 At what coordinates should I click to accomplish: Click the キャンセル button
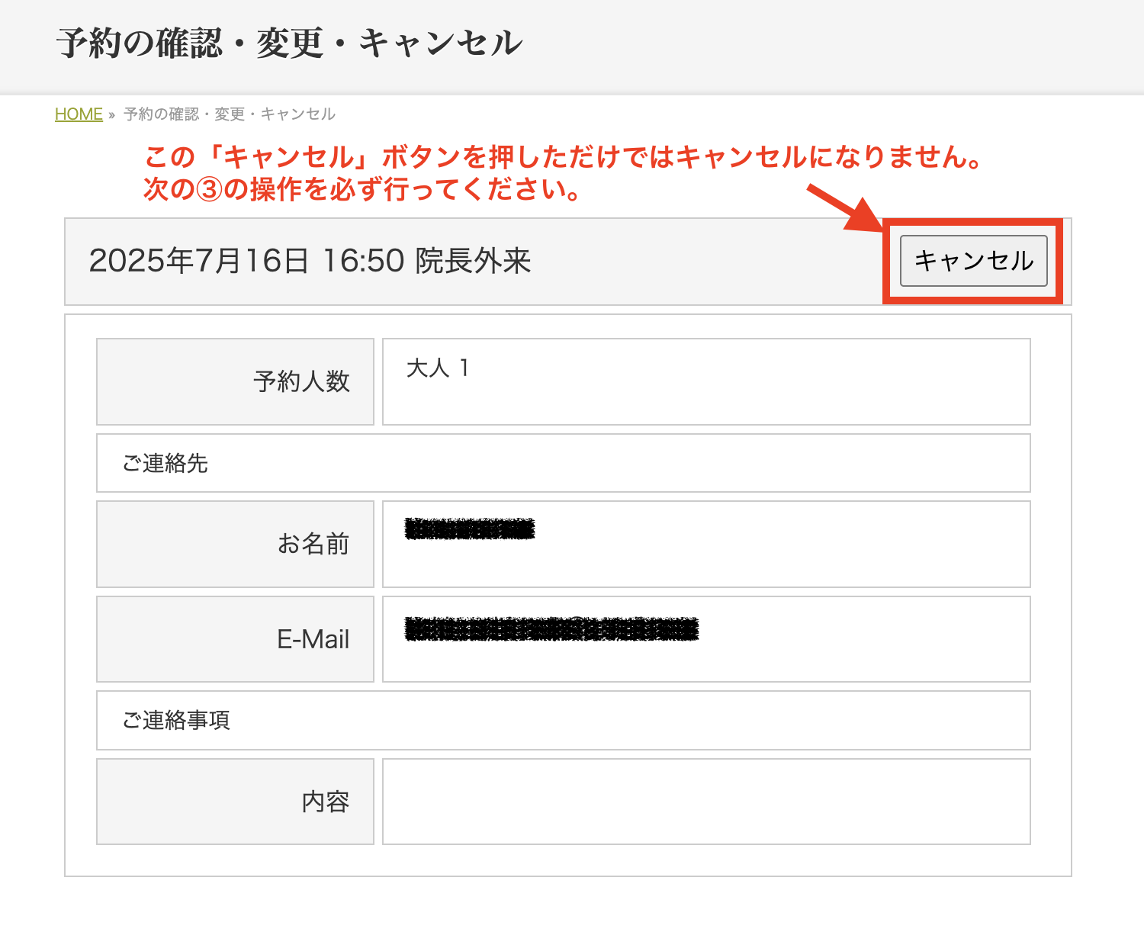point(974,261)
